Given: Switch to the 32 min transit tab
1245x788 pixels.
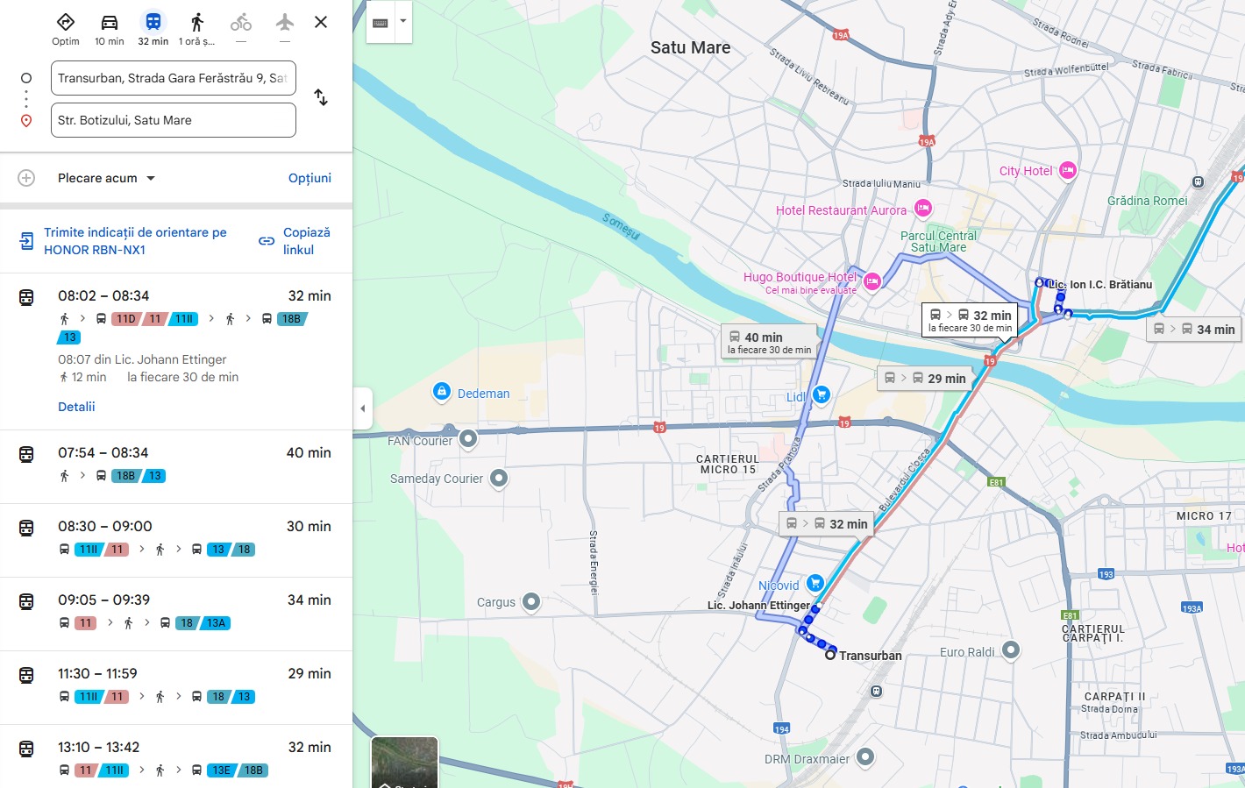Looking at the screenshot, I should pos(153,22).
